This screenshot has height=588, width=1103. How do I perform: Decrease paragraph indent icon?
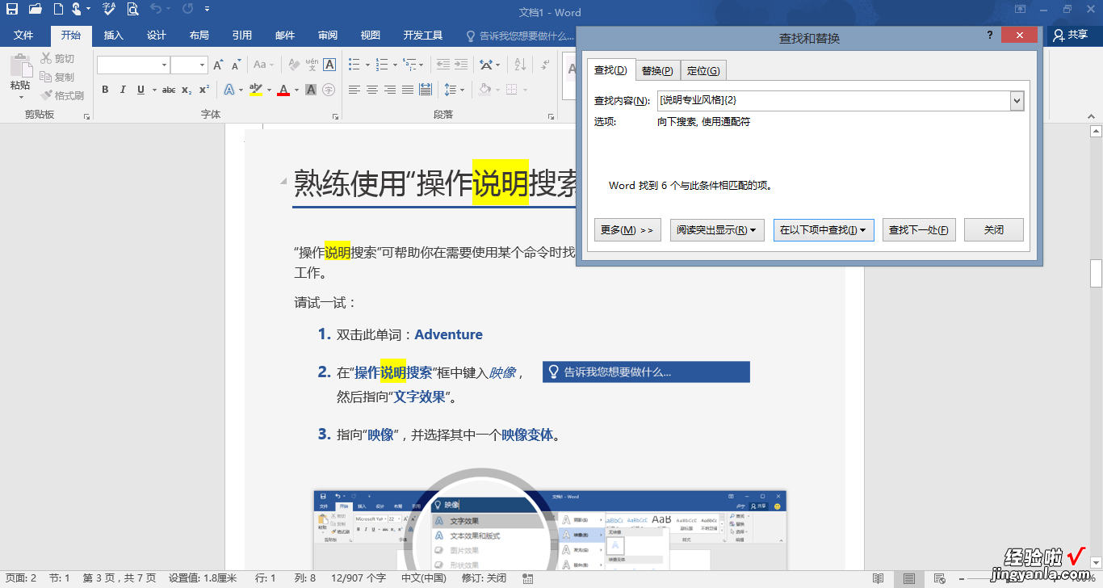click(x=443, y=65)
